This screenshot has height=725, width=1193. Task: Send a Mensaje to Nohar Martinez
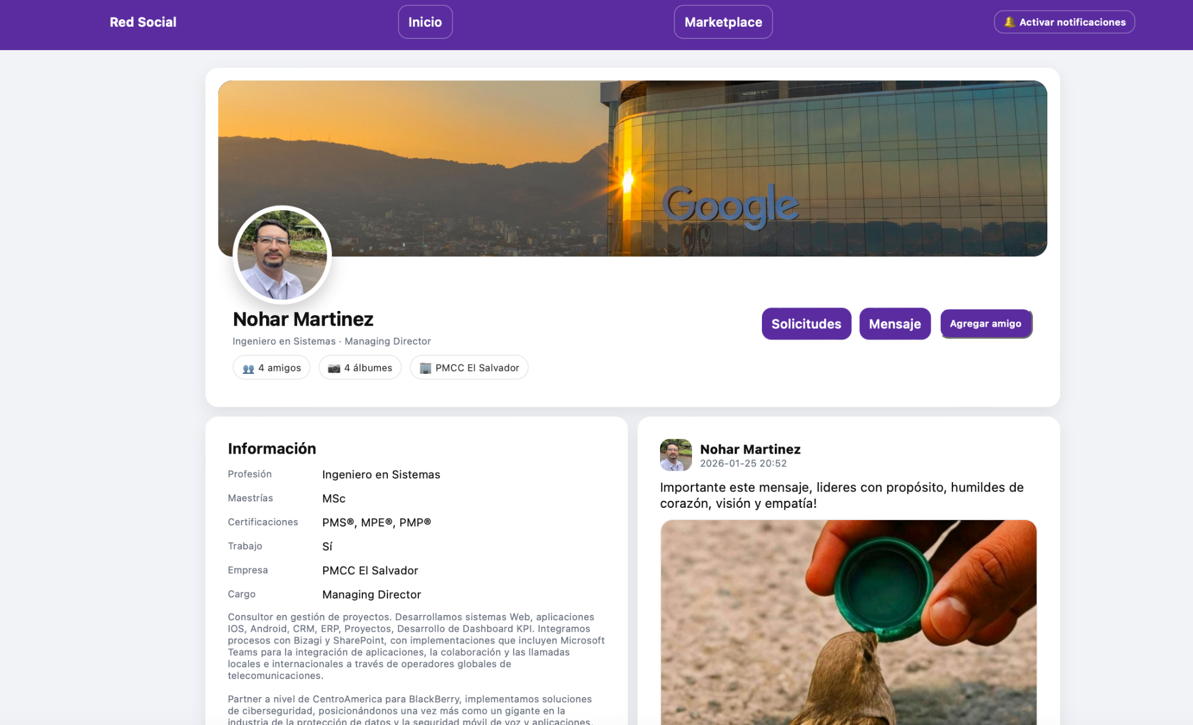[x=895, y=324]
